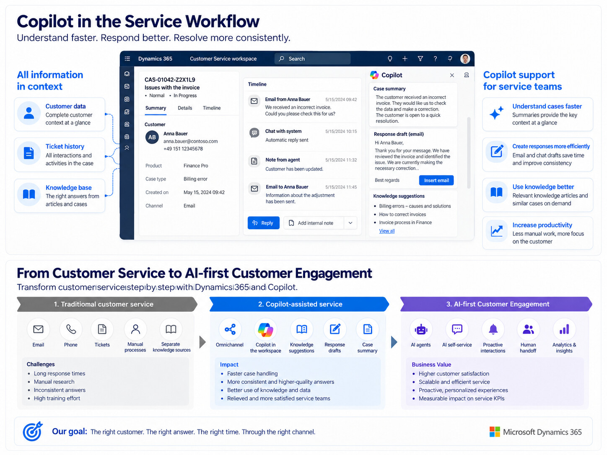Screen dimensions: 607x455
Task: Click the chat bubble icon of Chat with system
Action: pos(254,133)
